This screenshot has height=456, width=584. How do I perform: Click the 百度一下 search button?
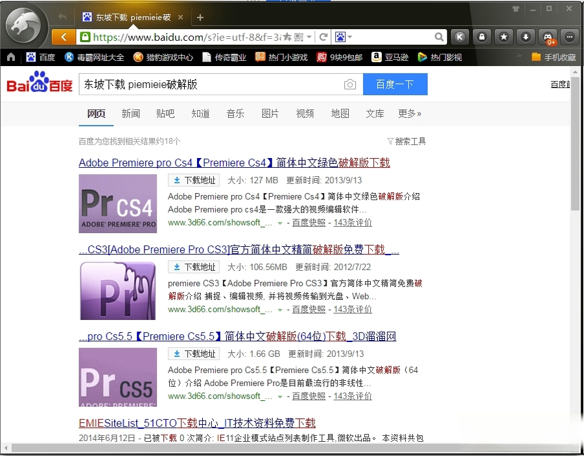click(x=395, y=84)
